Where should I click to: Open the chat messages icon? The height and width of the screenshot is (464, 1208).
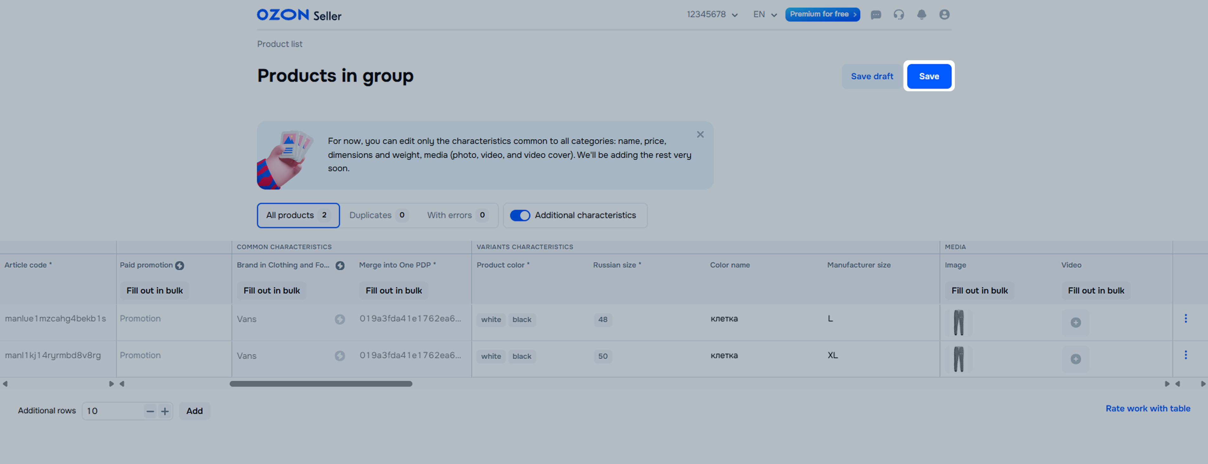coord(876,15)
